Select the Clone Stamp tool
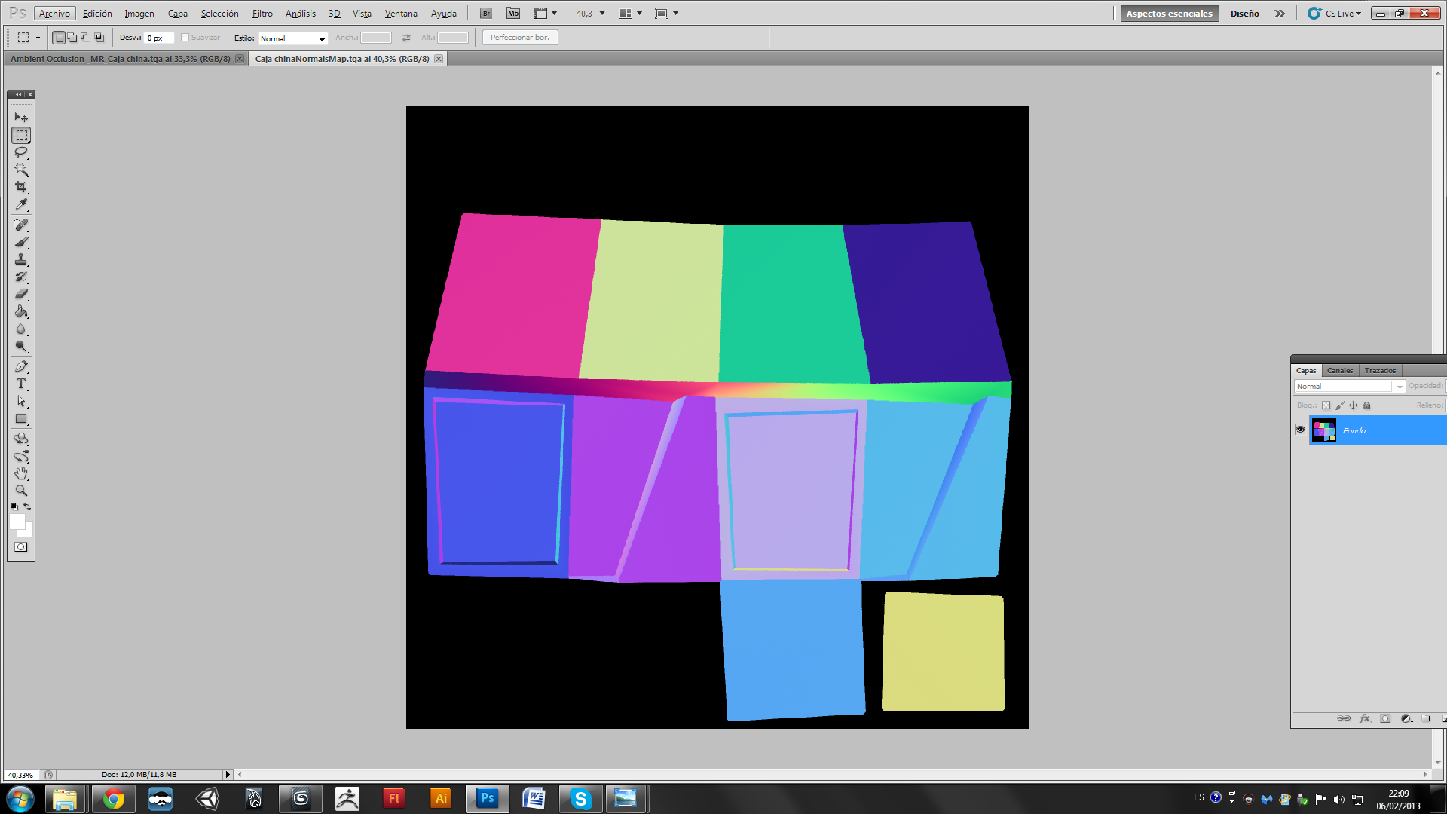1447x814 pixels. click(x=21, y=259)
